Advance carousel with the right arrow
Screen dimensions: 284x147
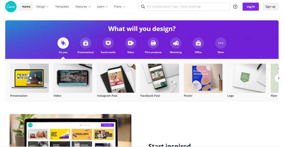point(278,78)
